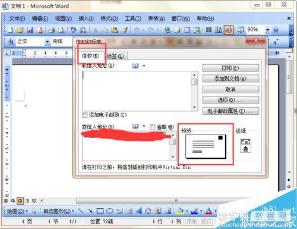Click the Columns icon in the toolbar
Screen dimensions: 297x229
pyautogui.click(x=208, y=30)
